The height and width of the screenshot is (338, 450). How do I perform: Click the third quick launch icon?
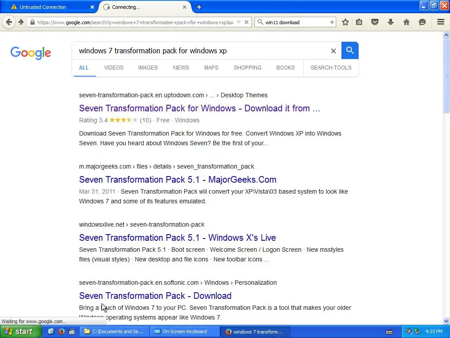tap(72, 332)
